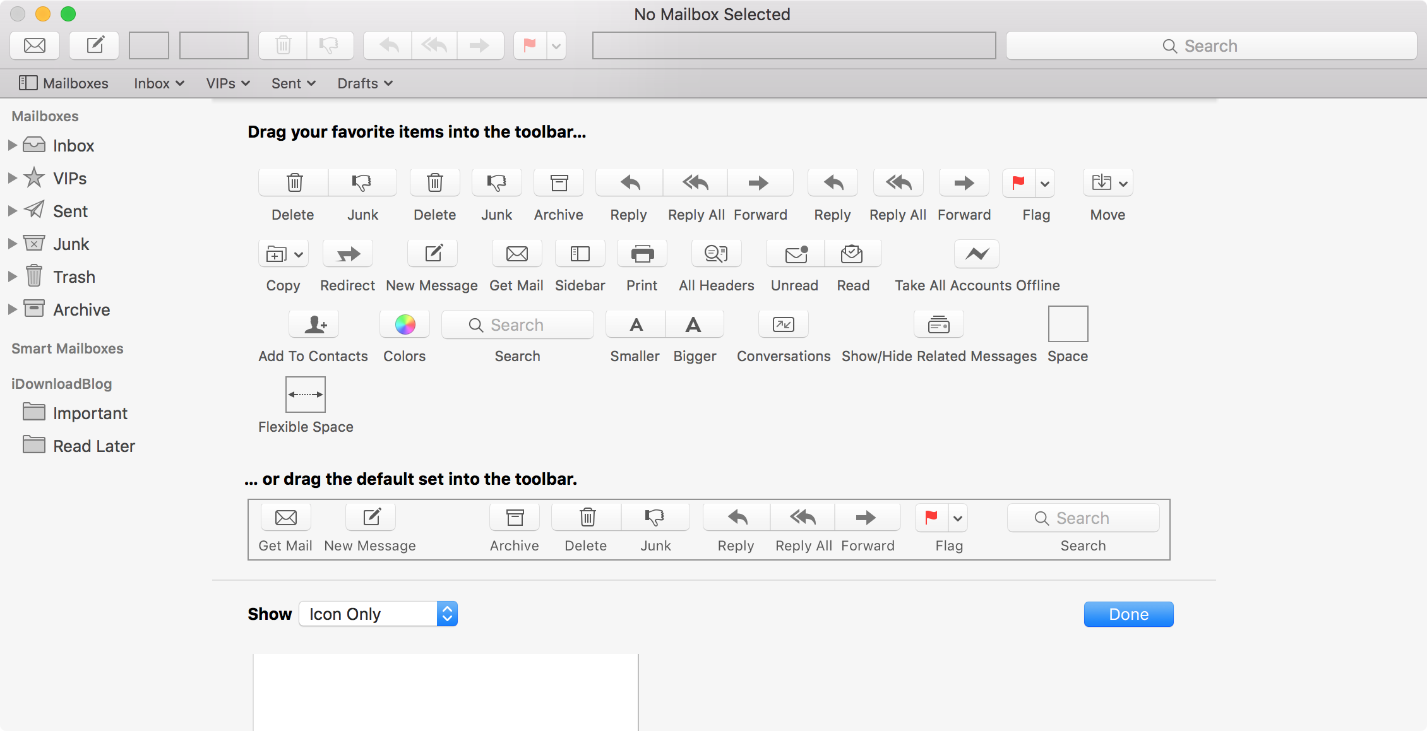Click standalone Reply All icon in favorite items

click(x=899, y=183)
